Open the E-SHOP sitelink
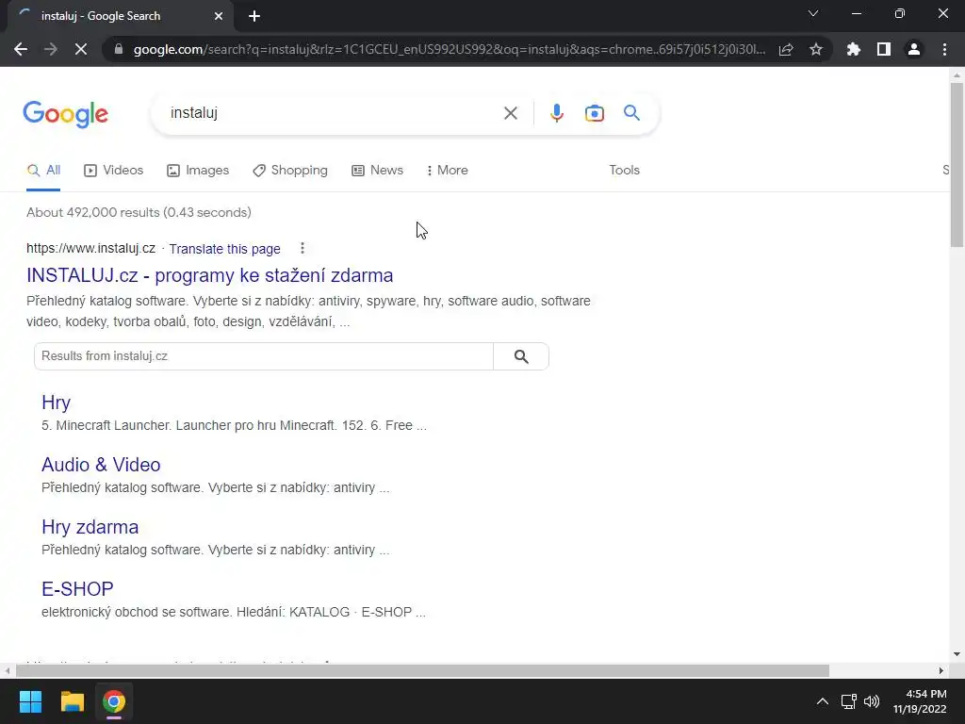 point(77,589)
